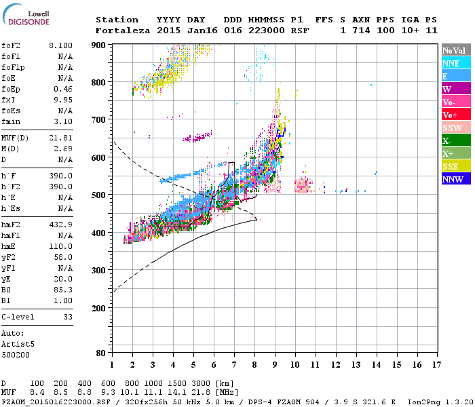Screen dimensions: 475x407
Task: Click the Ion2Png 1.3.20 version text
Action: click(x=440, y=402)
